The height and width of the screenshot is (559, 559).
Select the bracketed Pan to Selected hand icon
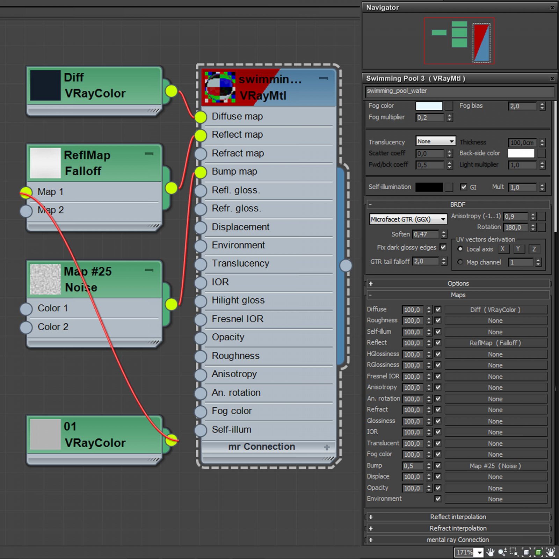(x=551, y=552)
